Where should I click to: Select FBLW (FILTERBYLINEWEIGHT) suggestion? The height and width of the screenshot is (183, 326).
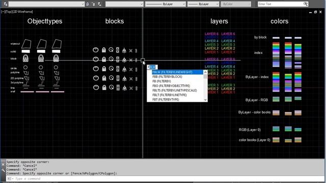(x=177, y=72)
